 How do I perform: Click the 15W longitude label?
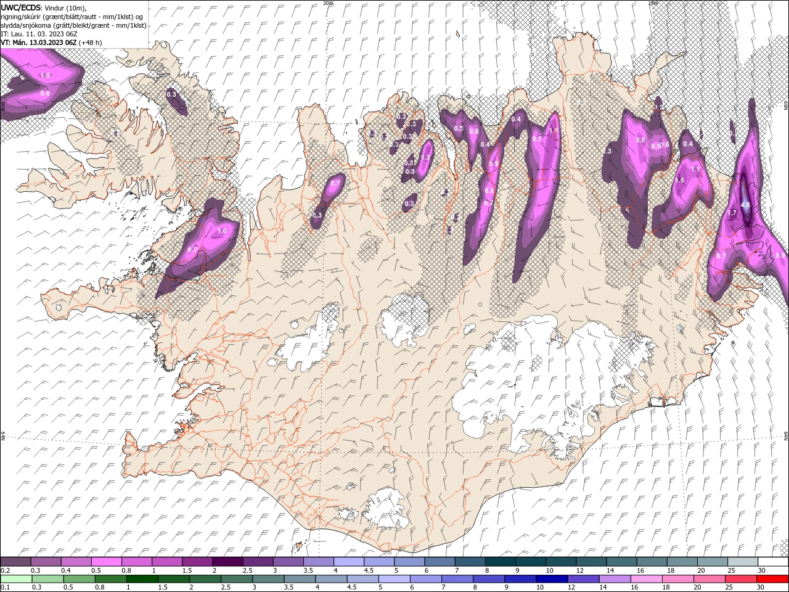pos(653,3)
